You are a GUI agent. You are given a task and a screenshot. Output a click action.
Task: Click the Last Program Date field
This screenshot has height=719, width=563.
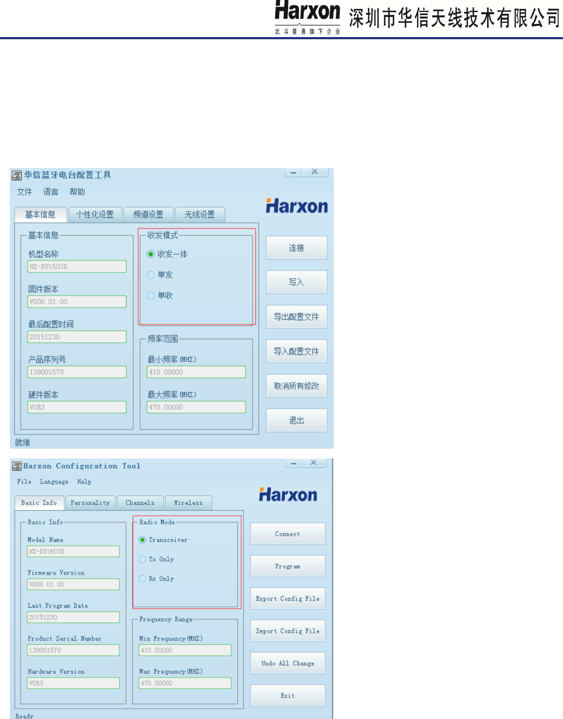tap(74, 617)
